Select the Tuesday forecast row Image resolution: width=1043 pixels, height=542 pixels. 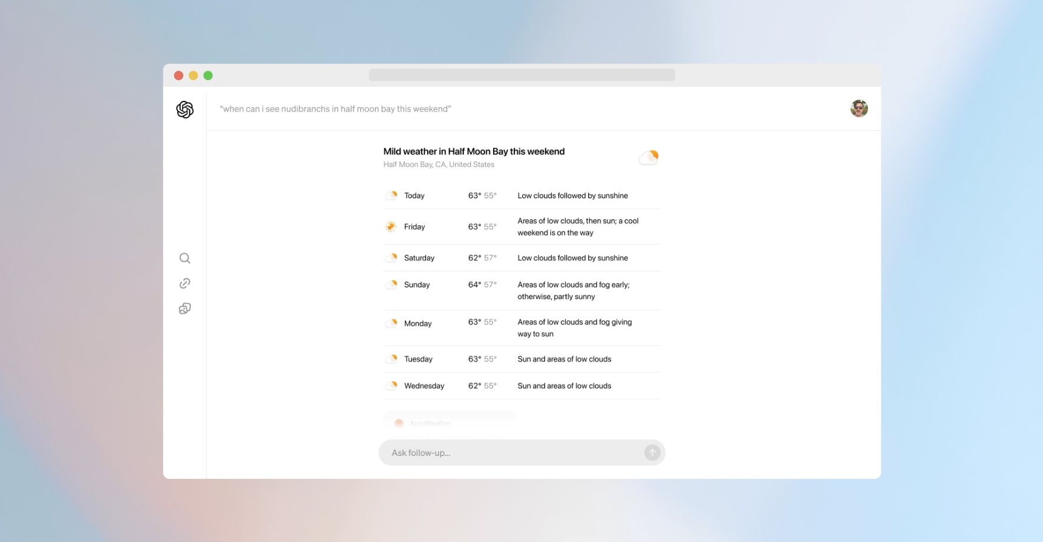pos(521,359)
